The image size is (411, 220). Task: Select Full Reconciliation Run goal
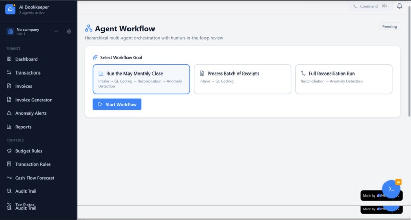[x=344, y=79]
